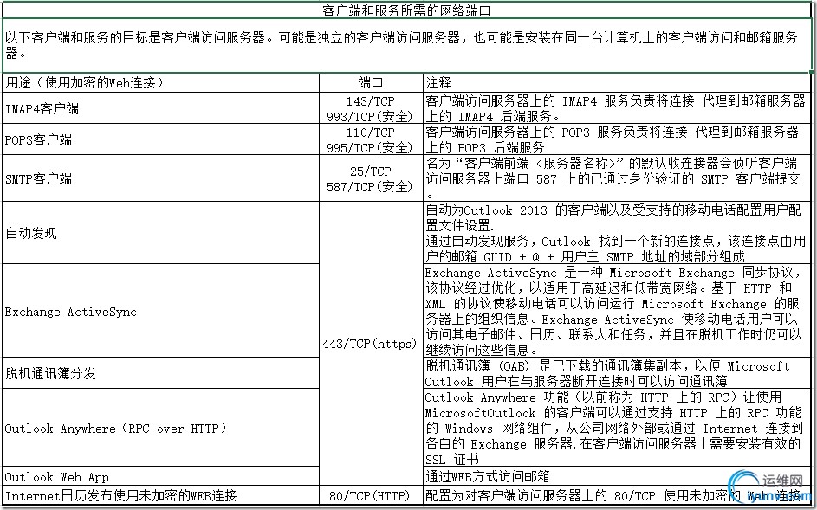Click the POP3 后端服务 note cell
Image resolution: width=817 pixels, height=510 pixels.
point(618,139)
